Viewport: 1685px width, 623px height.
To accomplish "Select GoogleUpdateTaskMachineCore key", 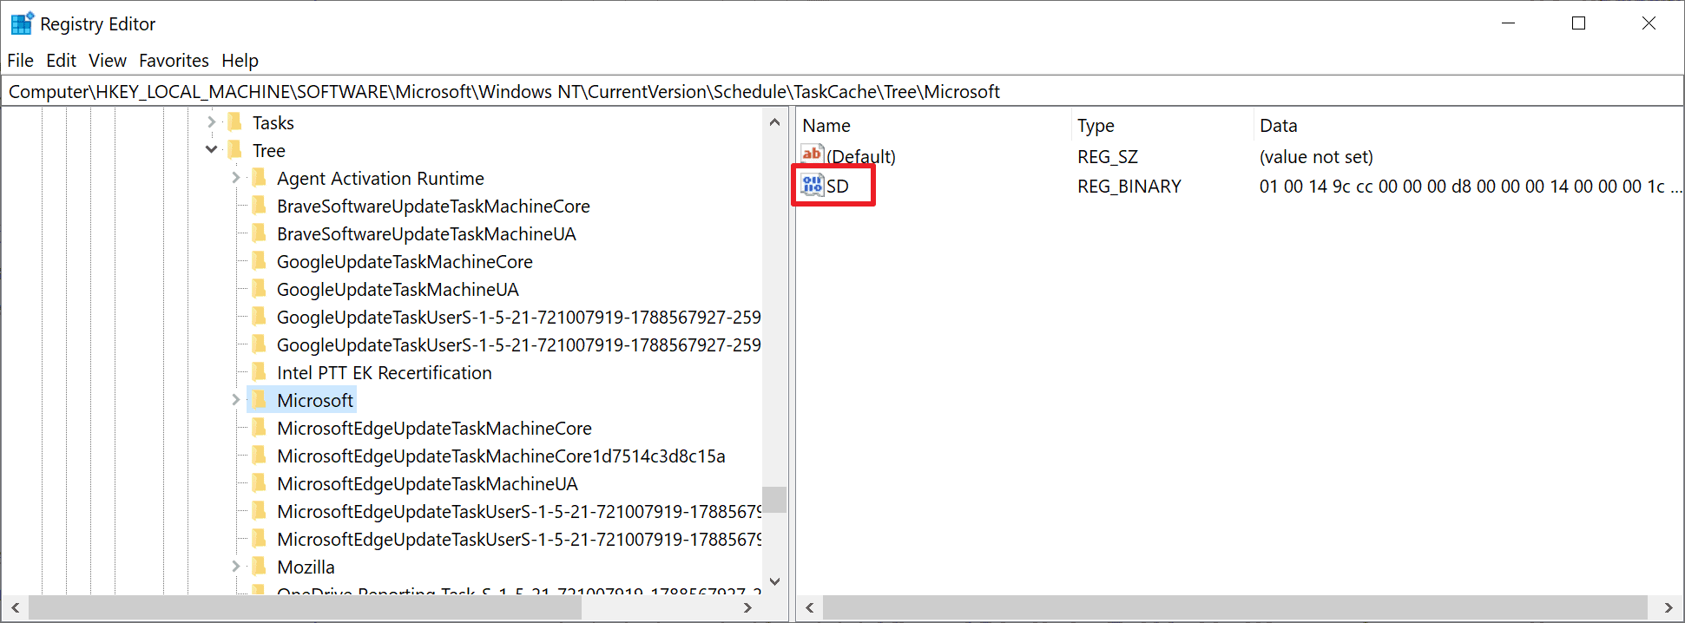I will point(405,262).
